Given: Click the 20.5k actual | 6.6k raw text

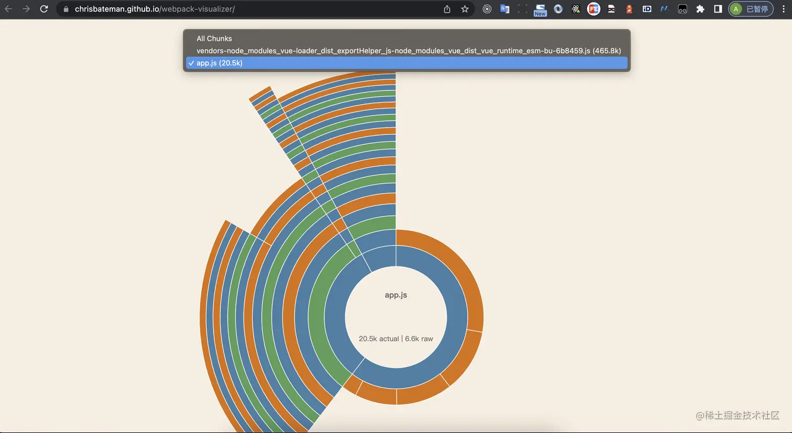Looking at the screenshot, I should point(396,339).
